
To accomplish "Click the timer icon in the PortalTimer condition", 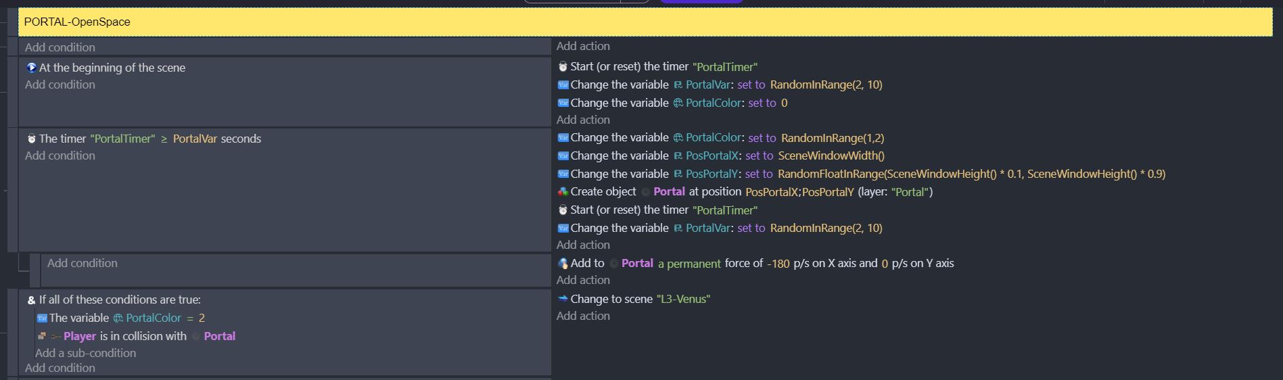I will [31, 139].
